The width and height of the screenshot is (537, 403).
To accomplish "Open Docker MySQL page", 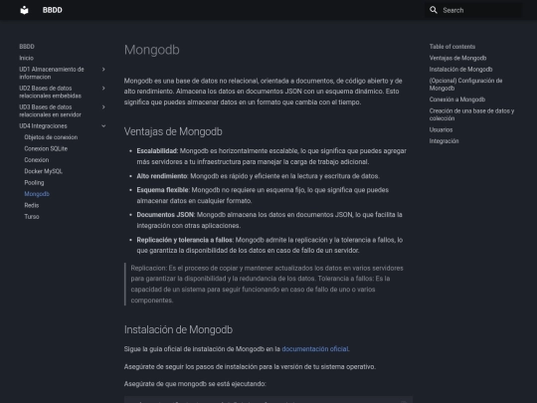I will 44,171.
